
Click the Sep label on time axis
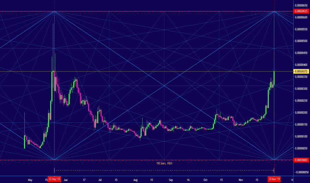171,180
